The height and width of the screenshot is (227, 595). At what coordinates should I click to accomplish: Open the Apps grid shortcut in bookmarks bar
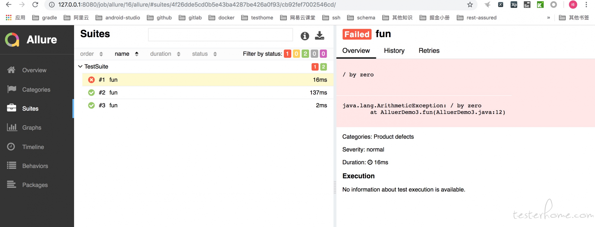tap(9, 18)
